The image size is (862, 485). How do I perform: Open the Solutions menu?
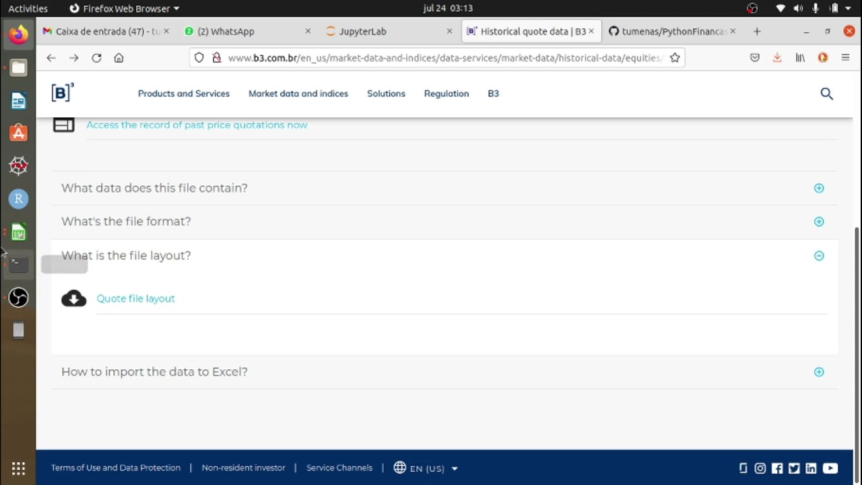(386, 94)
